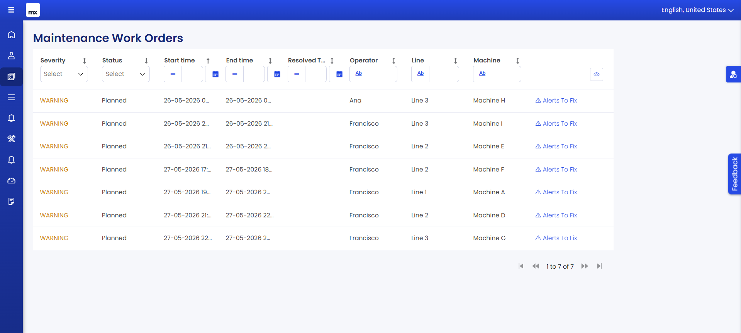Screen dimensions: 741x333
Task: Open the wrench and hammer tools sidebar icon
Action: (12, 139)
